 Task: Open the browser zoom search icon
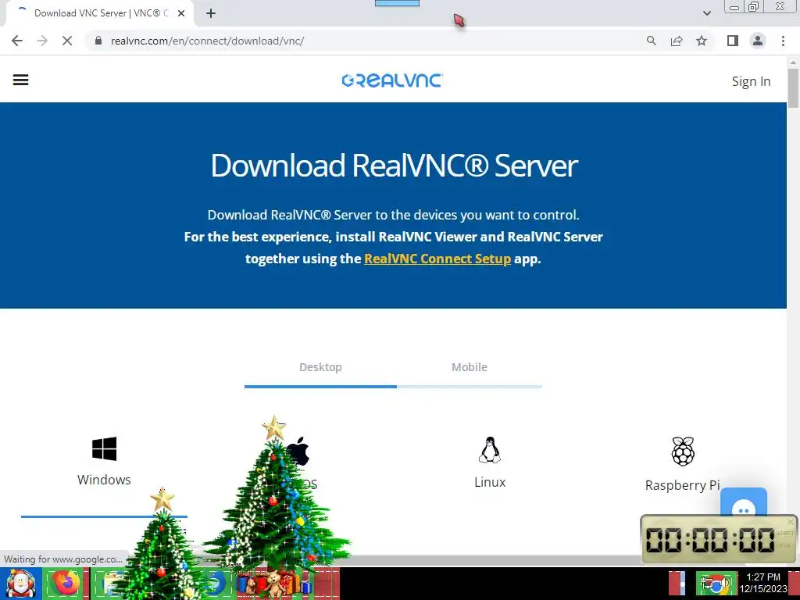pos(651,41)
